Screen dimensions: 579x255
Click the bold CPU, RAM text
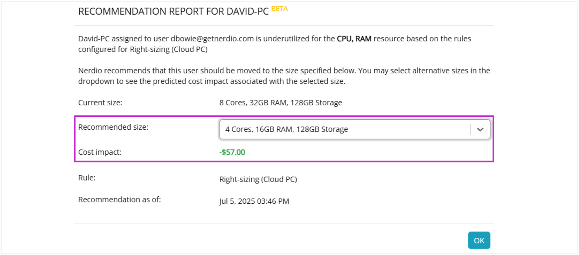tap(354, 39)
